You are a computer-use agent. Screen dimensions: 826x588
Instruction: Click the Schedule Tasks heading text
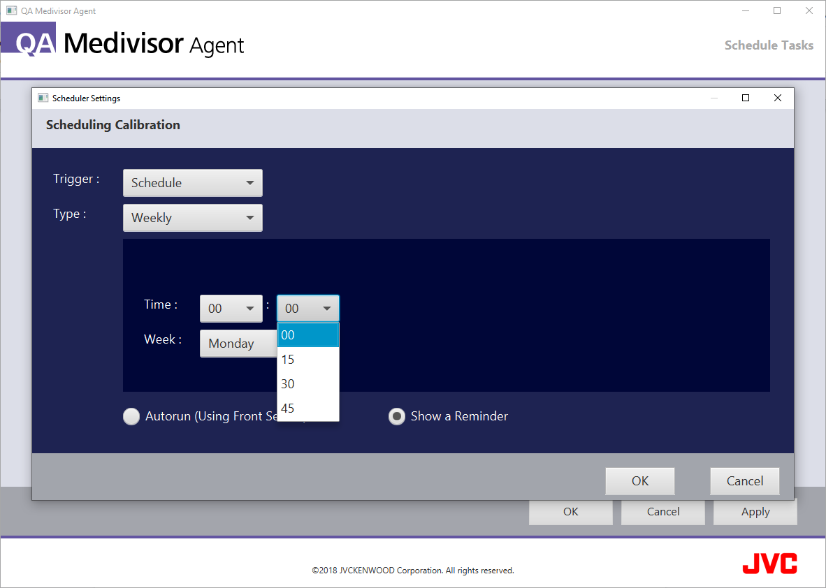tap(769, 45)
